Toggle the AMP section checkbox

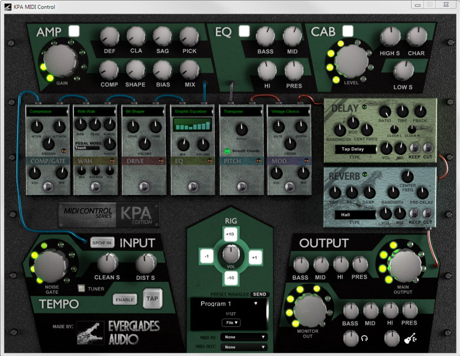[74, 31]
